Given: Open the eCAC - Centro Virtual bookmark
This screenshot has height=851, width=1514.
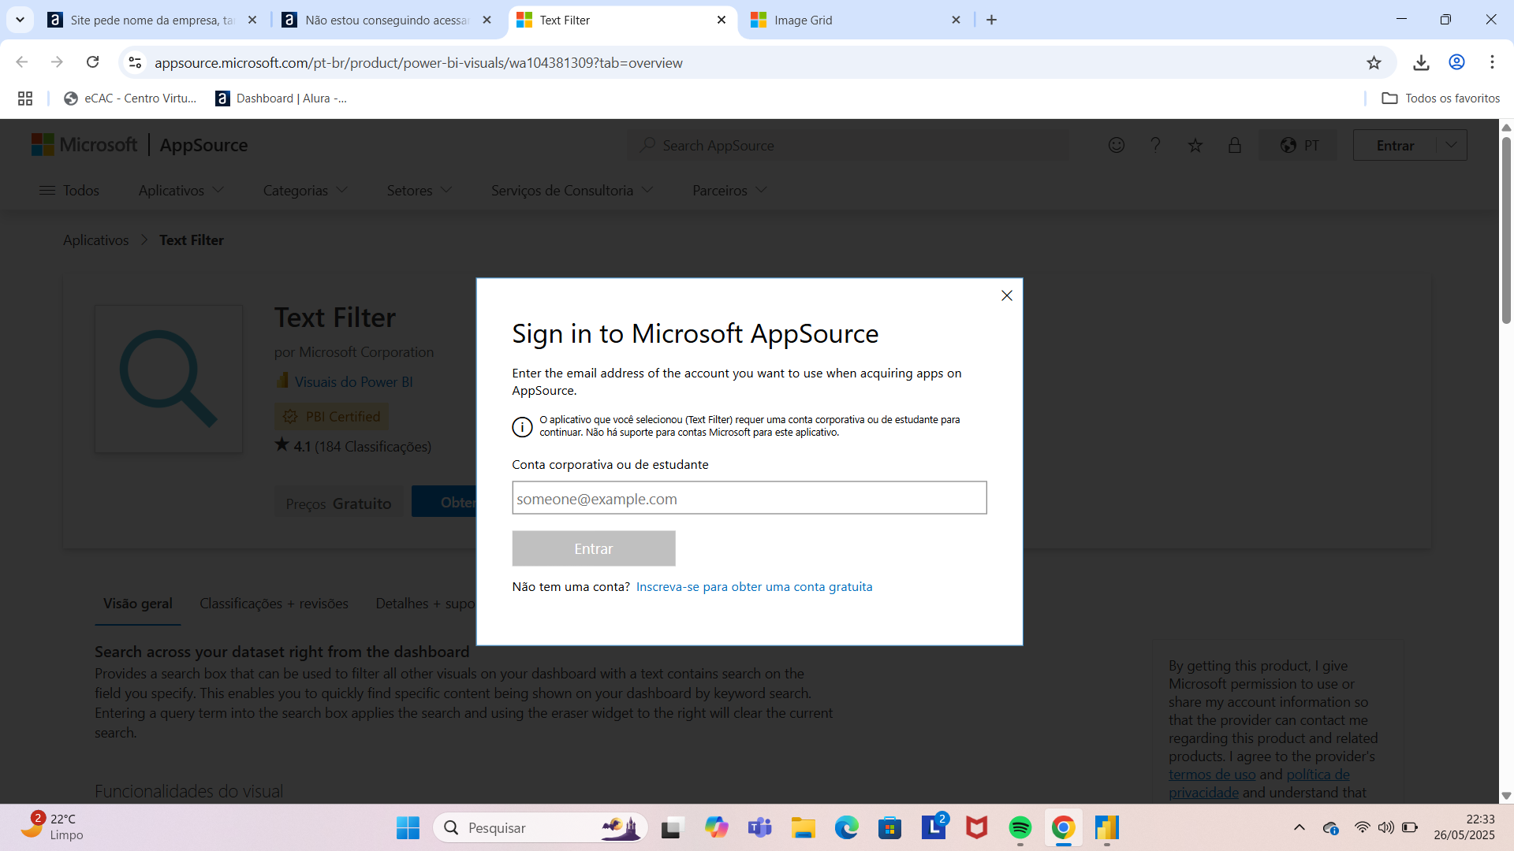Looking at the screenshot, I should 130,98.
